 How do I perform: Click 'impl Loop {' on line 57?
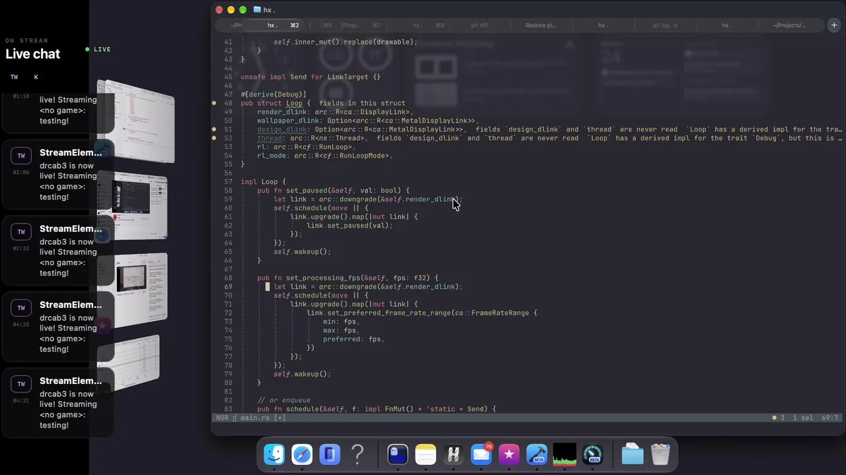tap(263, 182)
